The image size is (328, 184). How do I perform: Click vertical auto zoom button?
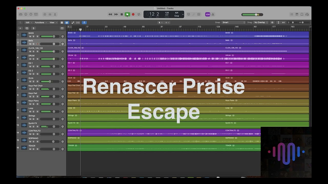point(279,22)
